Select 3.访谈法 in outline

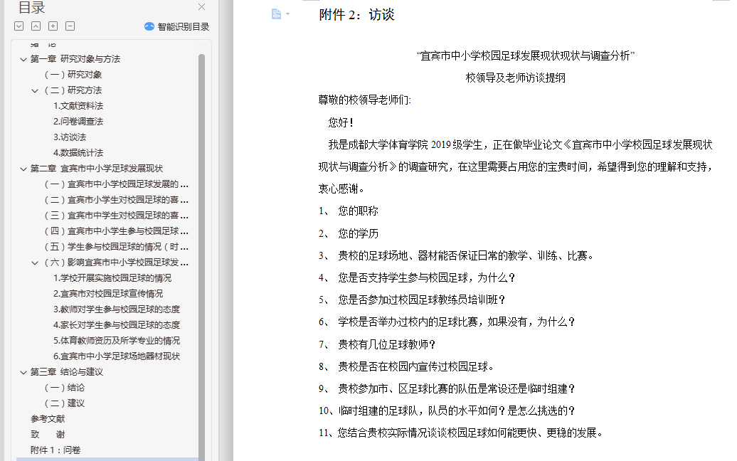coord(70,137)
